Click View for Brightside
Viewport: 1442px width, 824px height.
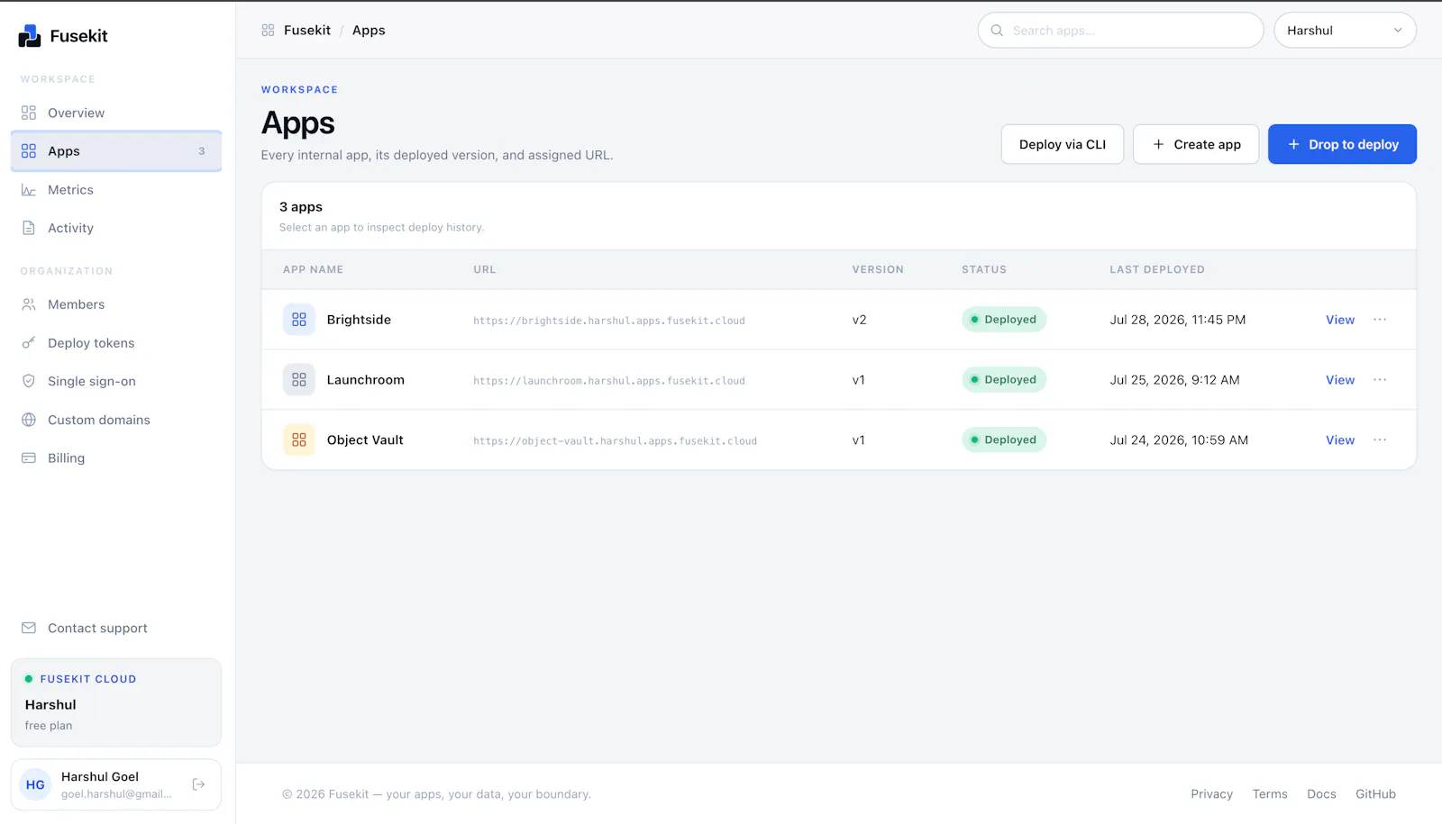point(1340,320)
